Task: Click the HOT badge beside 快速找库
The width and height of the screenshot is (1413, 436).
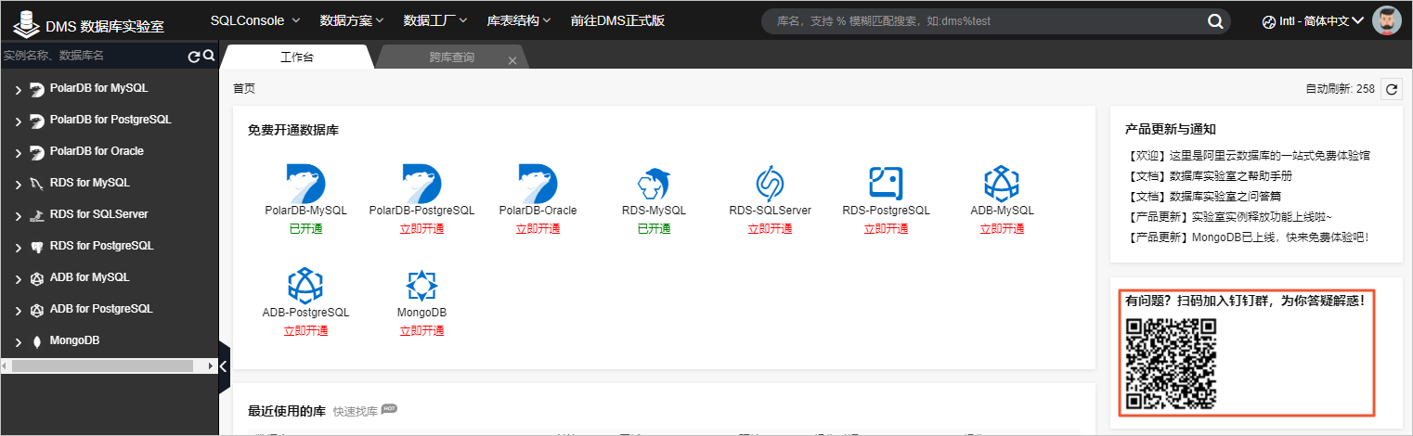Action: (x=389, y=408)
